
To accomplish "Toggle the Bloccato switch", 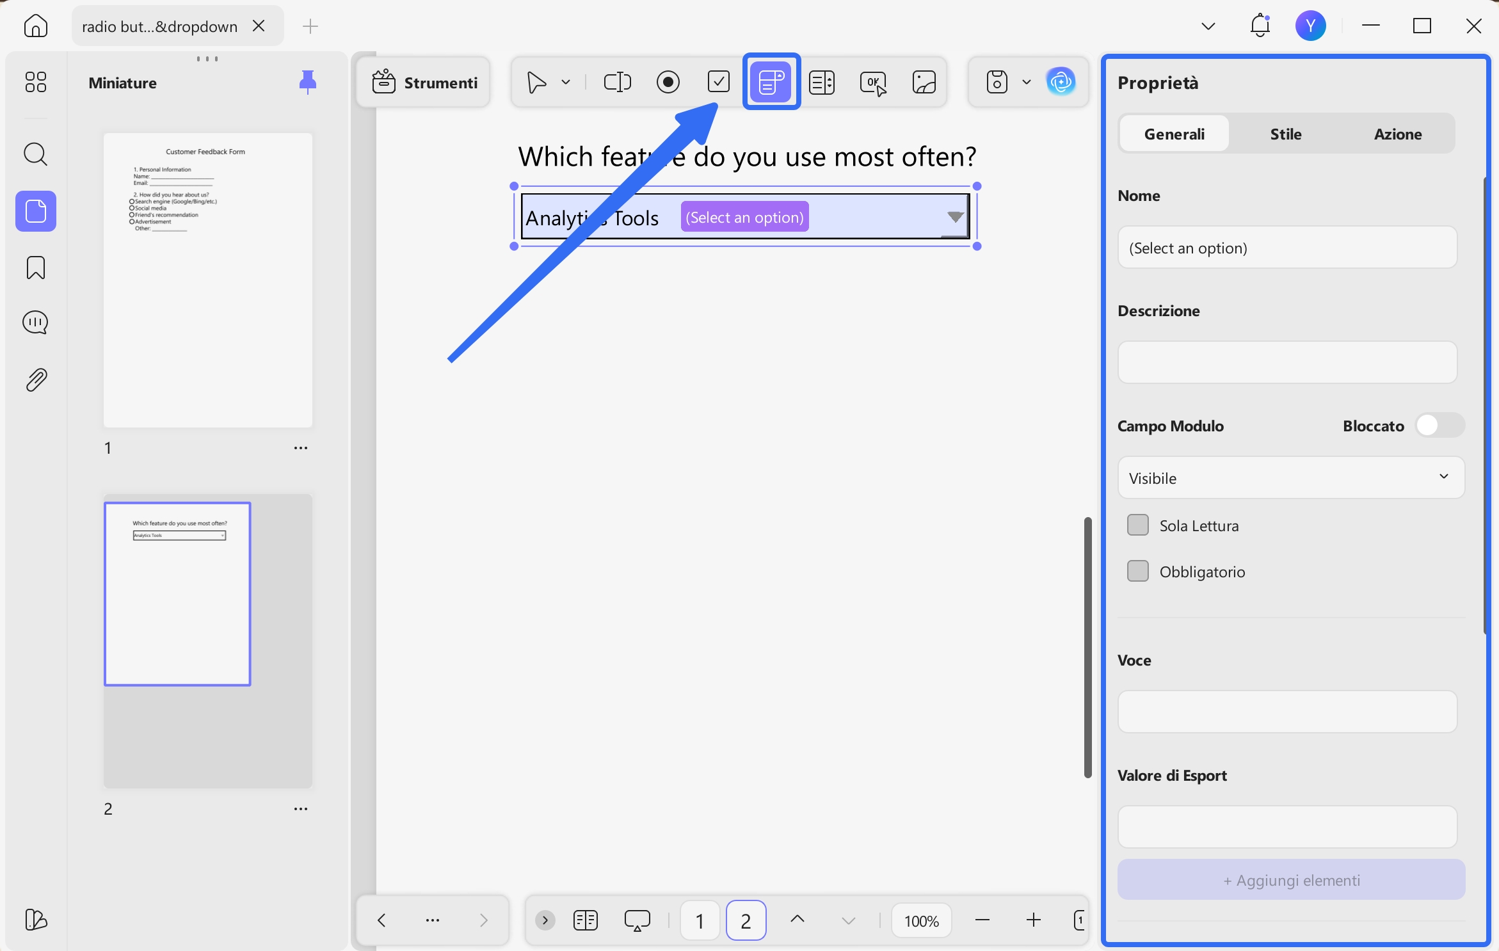I will point(1439,426).
